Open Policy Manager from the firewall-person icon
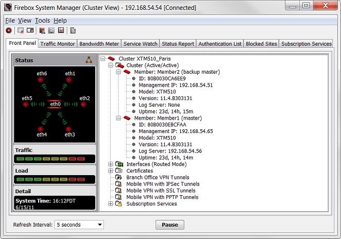Screen dimensions: 341x239 (42, 31)
